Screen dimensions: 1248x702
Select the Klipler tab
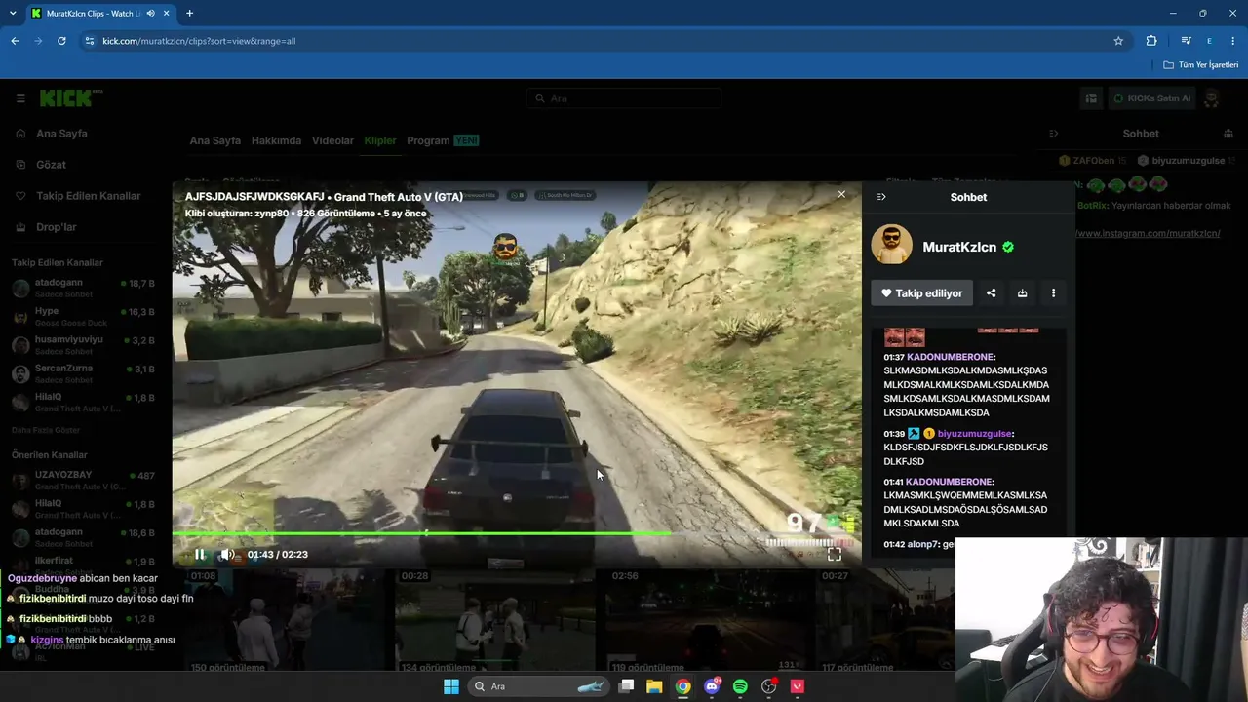coord(380,140)
